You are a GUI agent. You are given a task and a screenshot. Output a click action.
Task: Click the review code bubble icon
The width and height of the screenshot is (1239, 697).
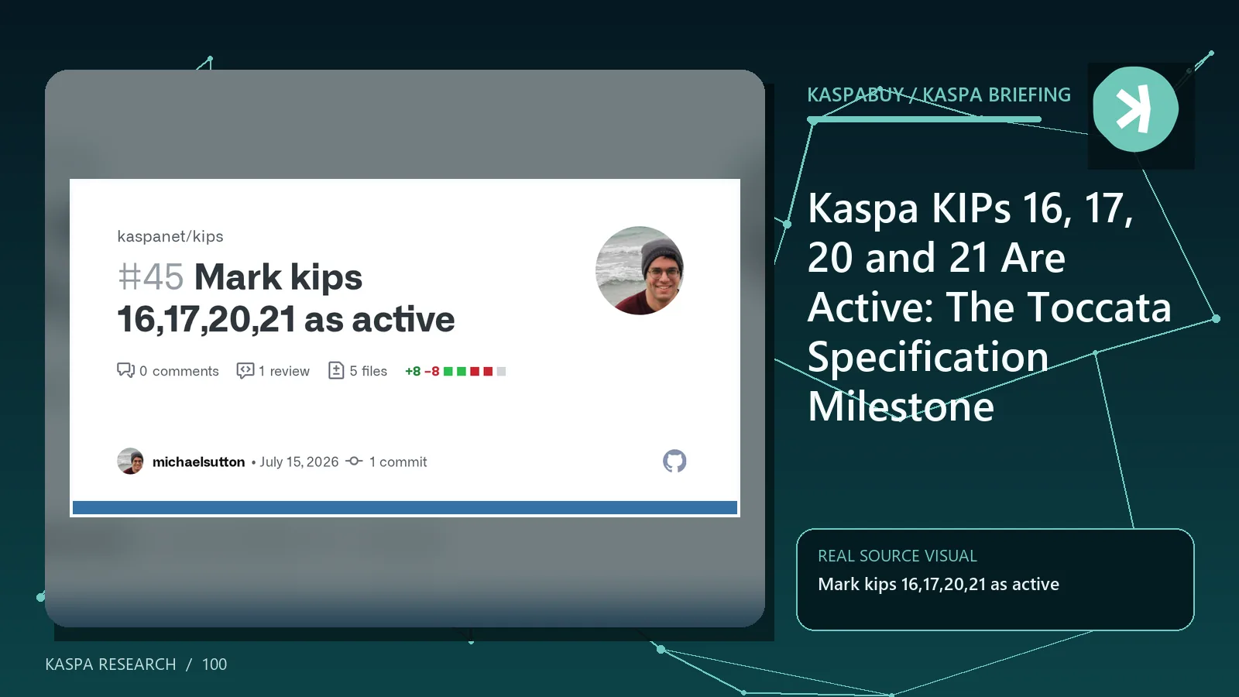[x=245, y=370]
